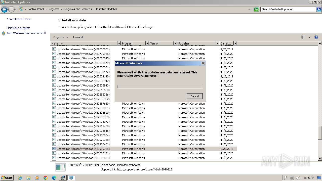Screen dimensions: 322x181
Task: Close the Microsoft Windows dialog with X
Action: (203, 63)
